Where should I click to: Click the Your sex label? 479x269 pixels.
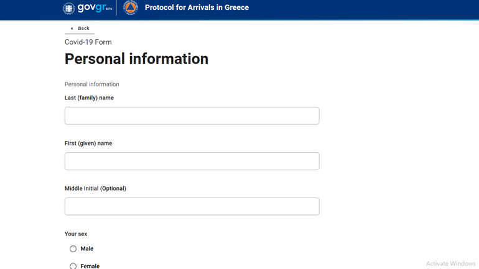76,234
